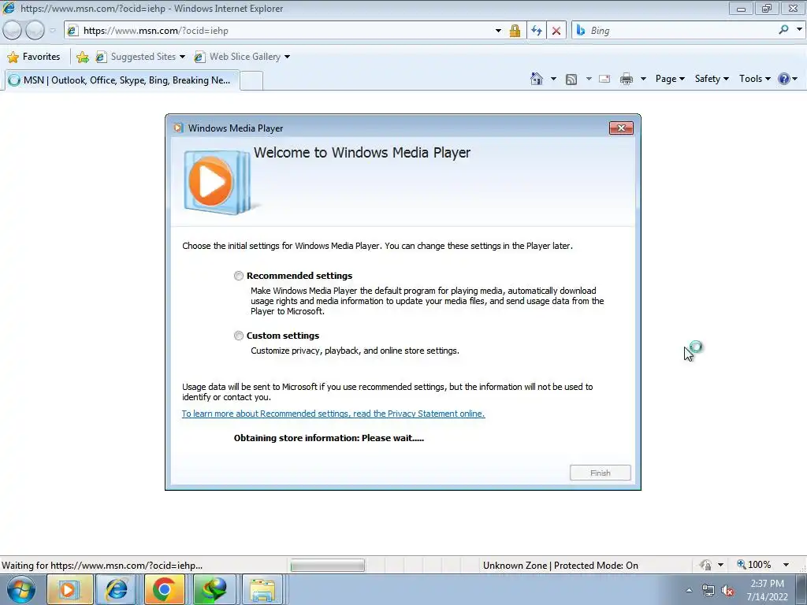Open a new blank tab
The image size is (807, 605).
pos(251,81)
